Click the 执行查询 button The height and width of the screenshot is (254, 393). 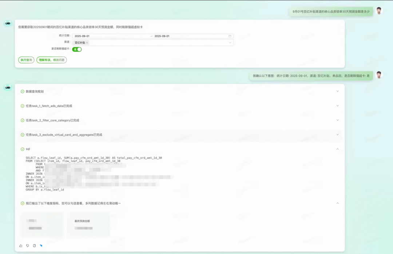26,60
